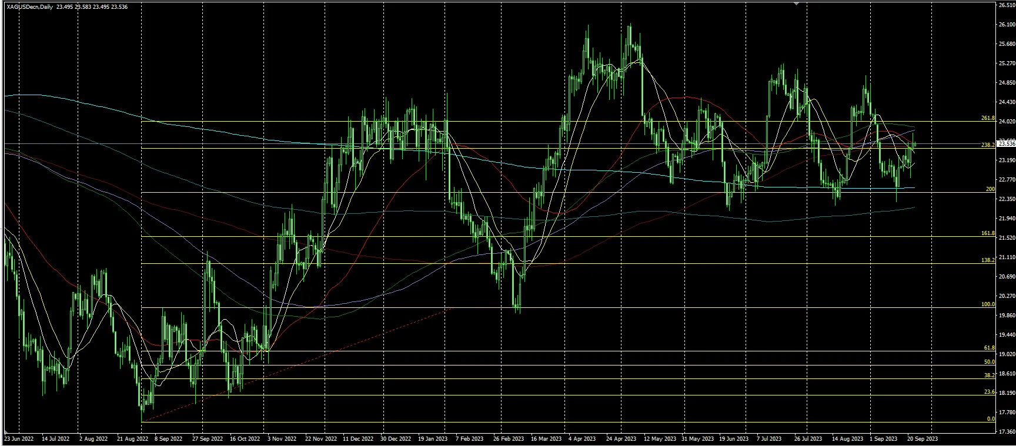Viewport: 1016px width, 446px height.
Task: Click the current price label 23.536
Action: pos(1007,144)
